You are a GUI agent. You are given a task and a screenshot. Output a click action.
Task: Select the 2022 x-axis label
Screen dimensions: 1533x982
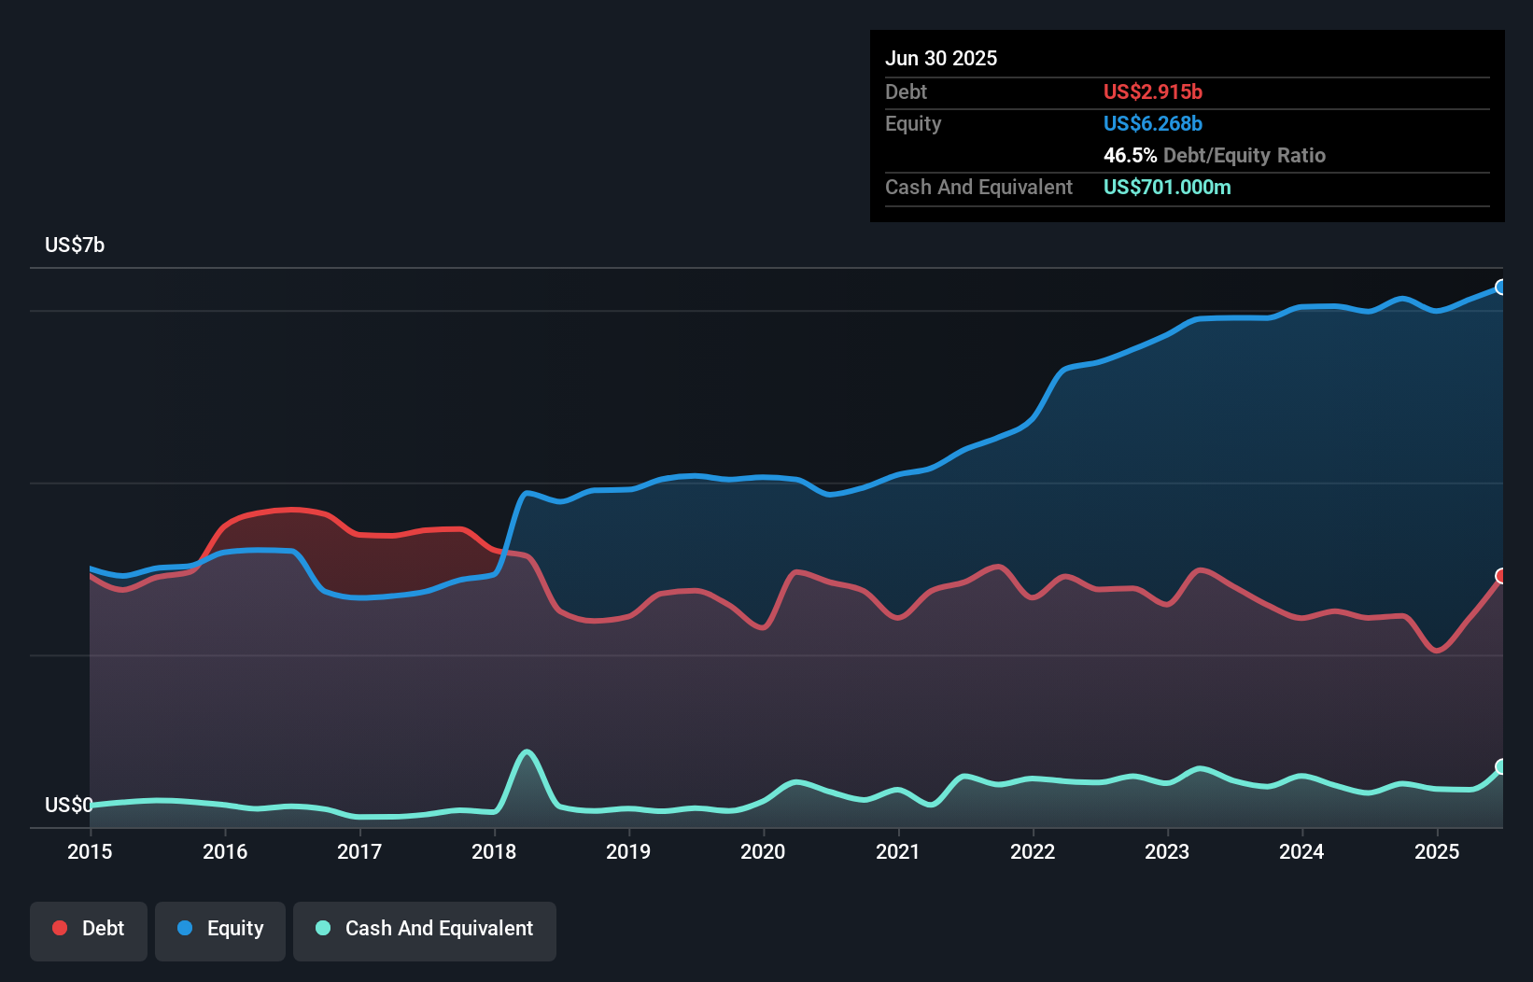[1033, 851]
